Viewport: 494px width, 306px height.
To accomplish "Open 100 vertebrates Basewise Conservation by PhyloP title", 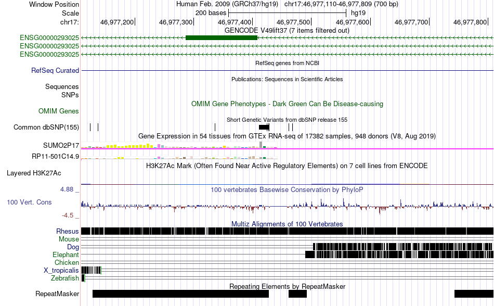I will (287, 190).
